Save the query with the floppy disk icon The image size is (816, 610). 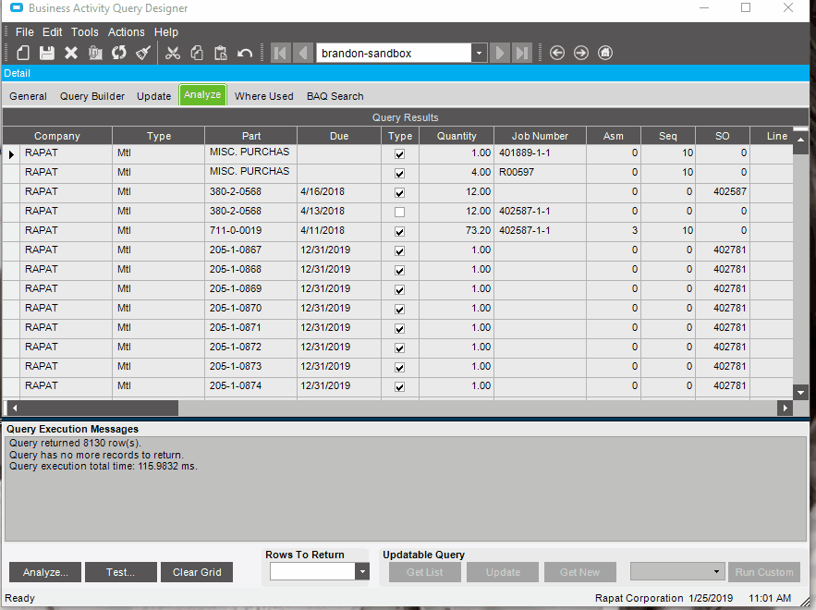click(x=47, y=53)
